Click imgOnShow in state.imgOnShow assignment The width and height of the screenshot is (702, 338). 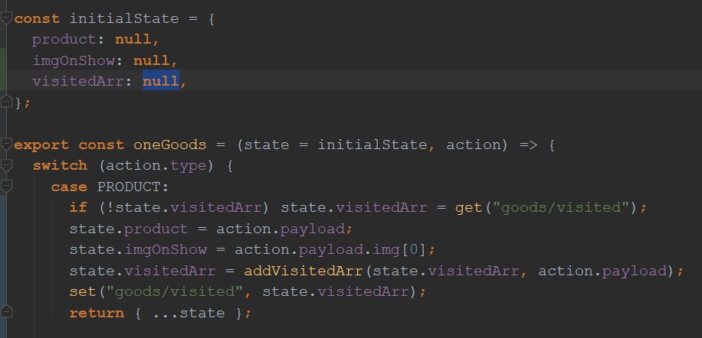point(166,249)
